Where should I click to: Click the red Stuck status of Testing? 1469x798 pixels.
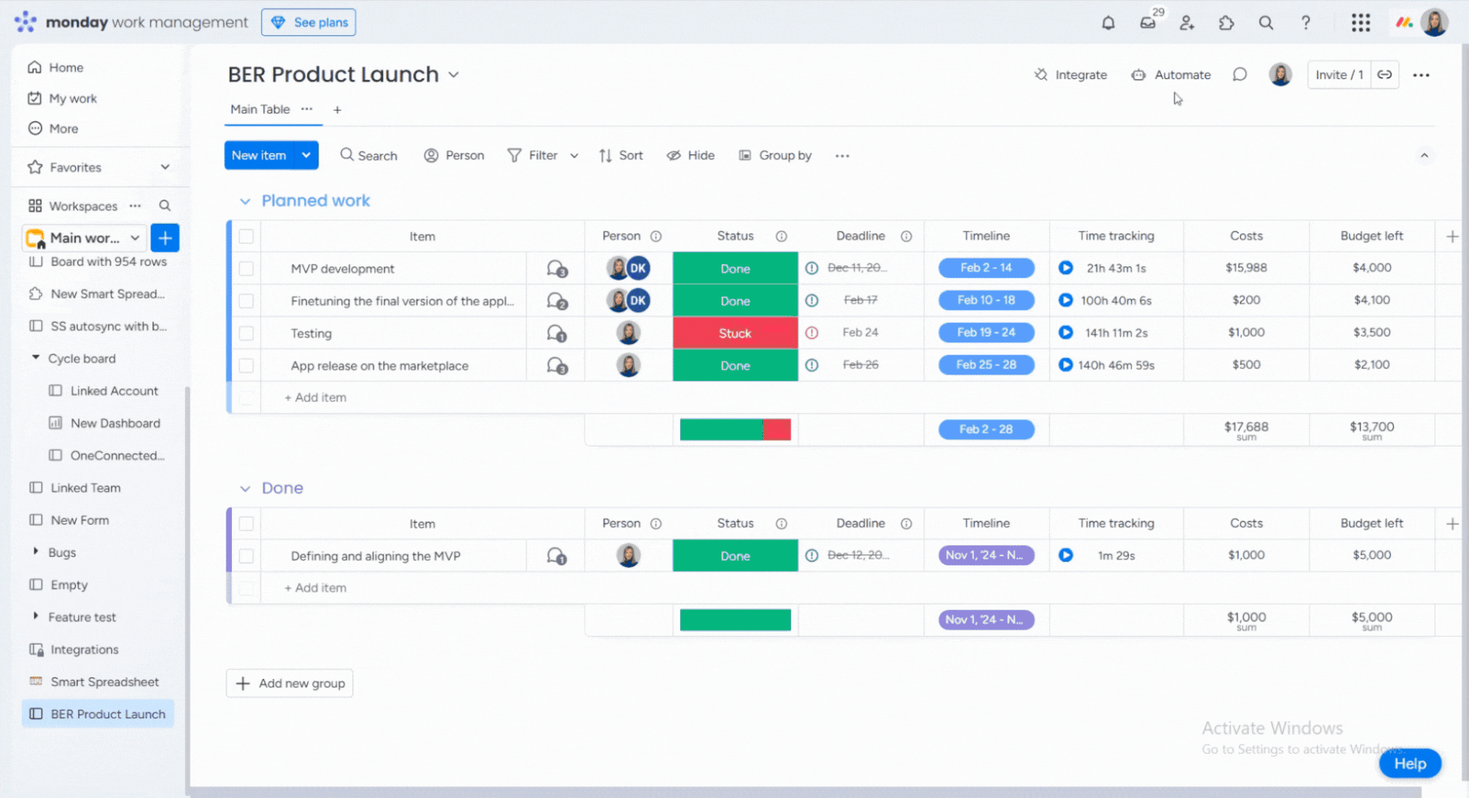735,333
